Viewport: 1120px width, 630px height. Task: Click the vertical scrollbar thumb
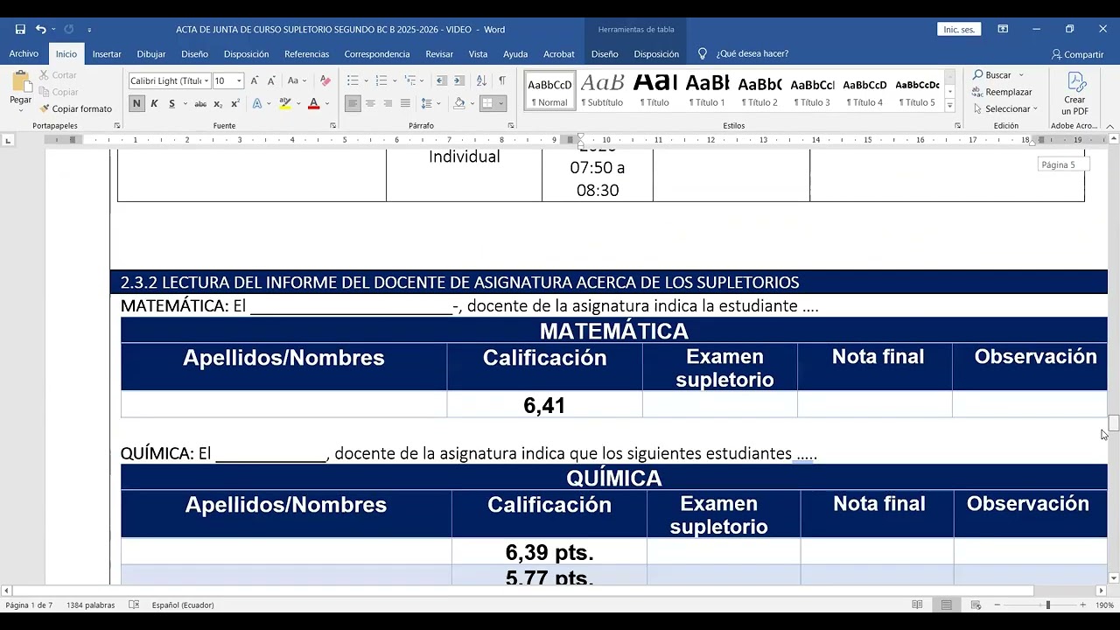tap(1113, 423)
